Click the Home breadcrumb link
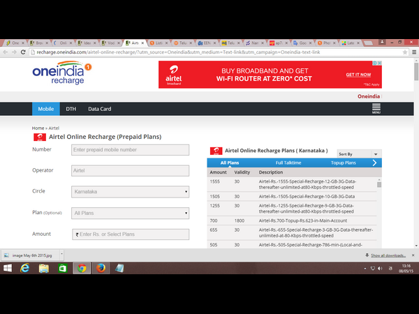 click(x=38, y=128)
